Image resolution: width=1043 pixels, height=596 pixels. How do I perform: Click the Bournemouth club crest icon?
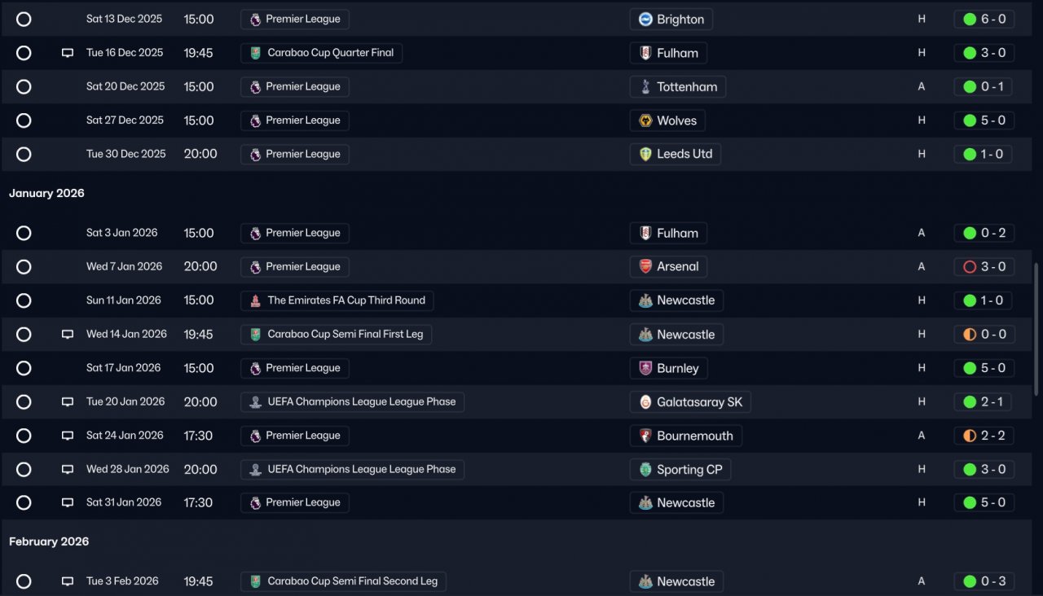(645, 436)
